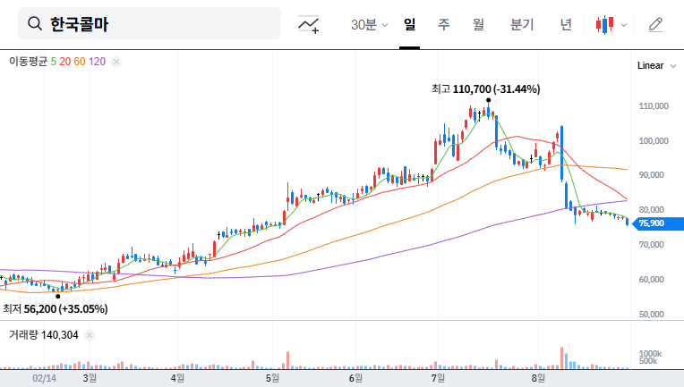Image resolution: width=684 pixels, height=387 pixels.
Task: Click the 120-day moving average label
Action: point(97,62)
